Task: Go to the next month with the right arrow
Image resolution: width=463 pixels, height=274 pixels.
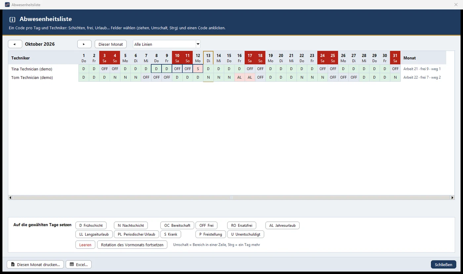Action: click(84, 44)
